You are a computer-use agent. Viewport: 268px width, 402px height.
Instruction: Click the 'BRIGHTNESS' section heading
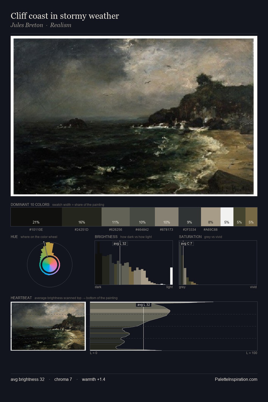point(106,237)
